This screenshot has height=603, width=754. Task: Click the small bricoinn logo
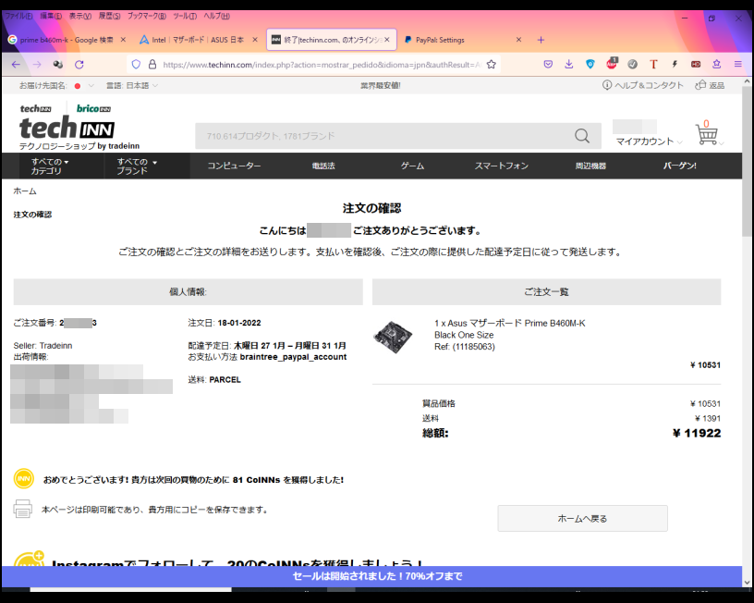click(x=93, y=109)
